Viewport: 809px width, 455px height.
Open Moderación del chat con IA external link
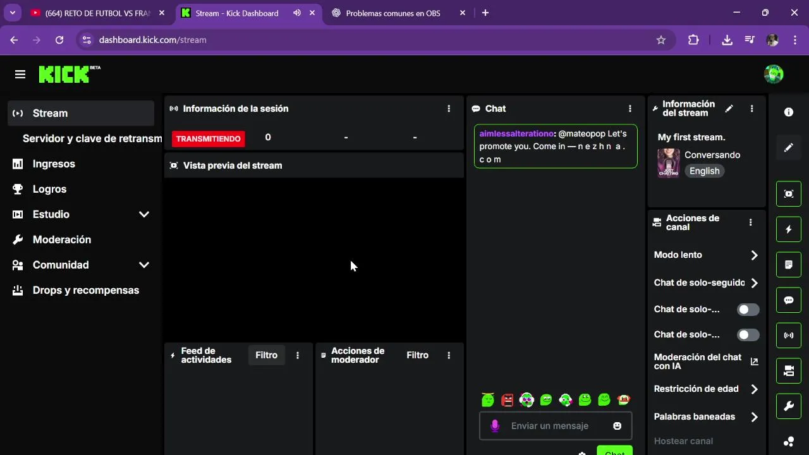pyautogui.click(x=754, y=361)
